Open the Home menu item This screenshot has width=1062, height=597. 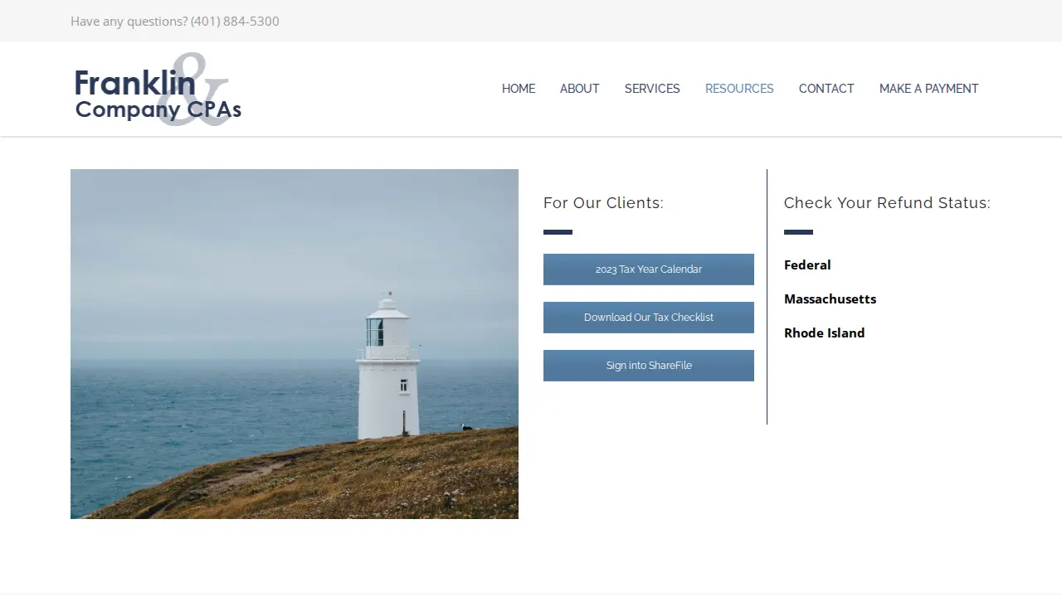519,89
